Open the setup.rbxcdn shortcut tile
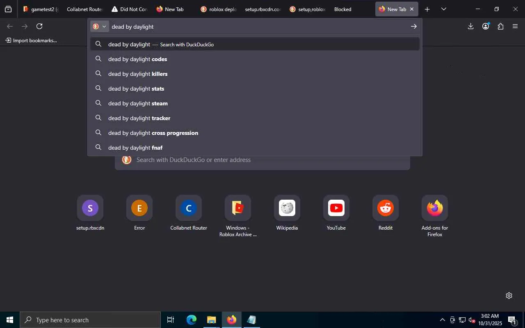525x328 pixels. click(x=90, y=213)
